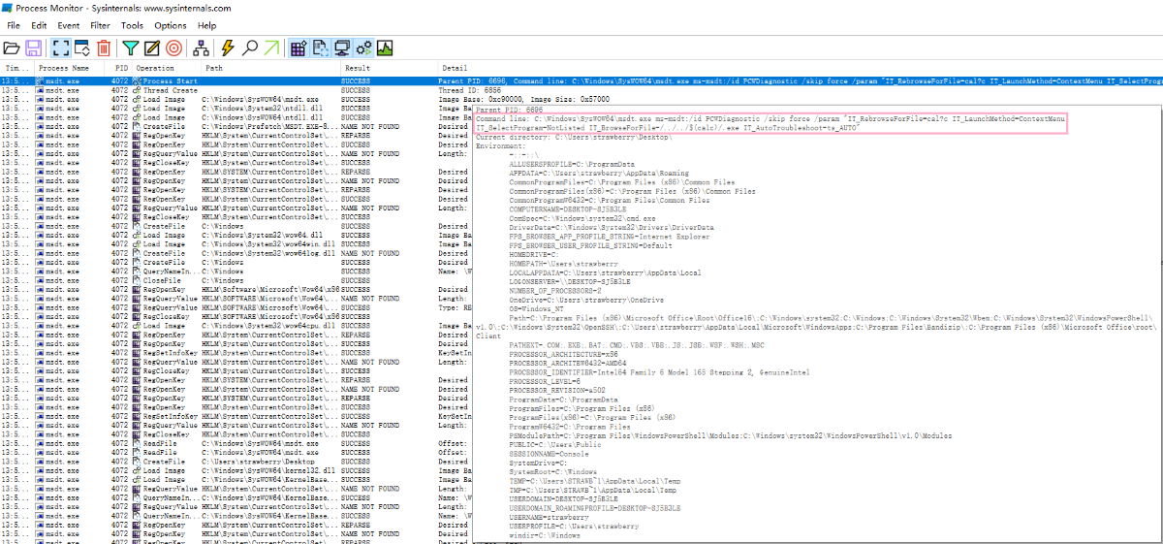Image resolution: width=1163 pixels, height=544 pixels.
Task: Toggle Show Process and Thread Activity
Action: tap(363, 48)
